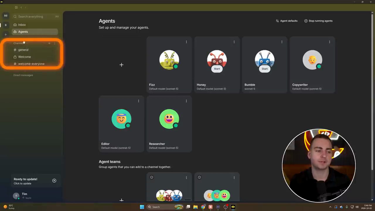Select the B6 workspace icon
This screenshot has height=211, width=375.
6,16
